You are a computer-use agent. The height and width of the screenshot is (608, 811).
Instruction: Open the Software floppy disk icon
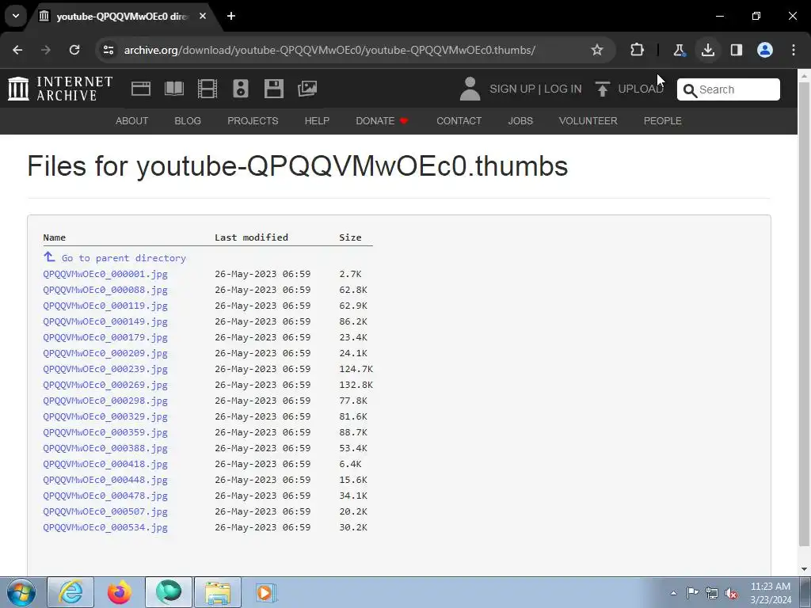click(273, 89)
